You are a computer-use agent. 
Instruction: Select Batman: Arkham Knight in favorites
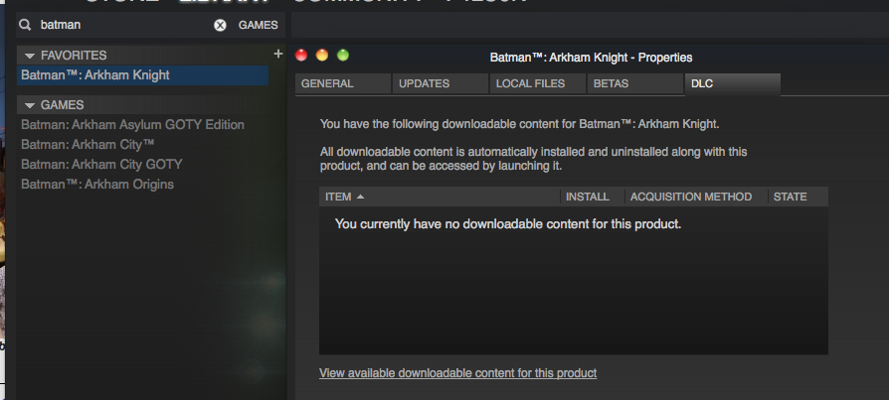tap(143, 75)
